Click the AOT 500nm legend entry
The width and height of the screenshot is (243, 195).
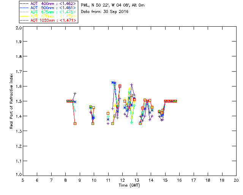(48, 8)
